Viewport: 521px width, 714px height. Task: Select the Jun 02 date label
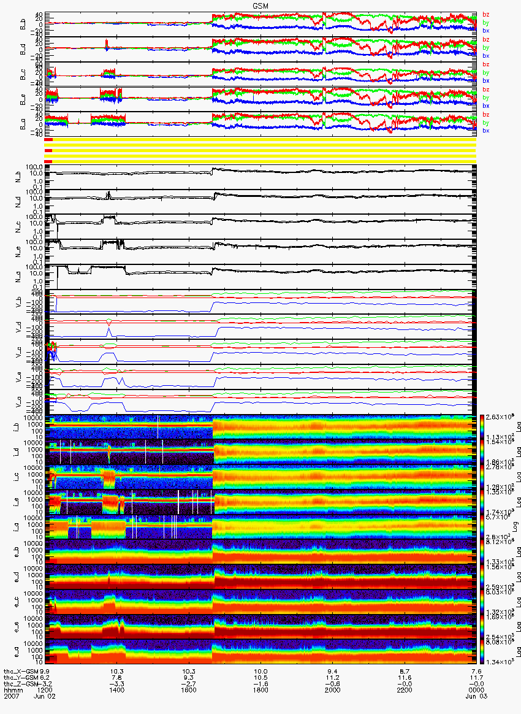(45, 696)
